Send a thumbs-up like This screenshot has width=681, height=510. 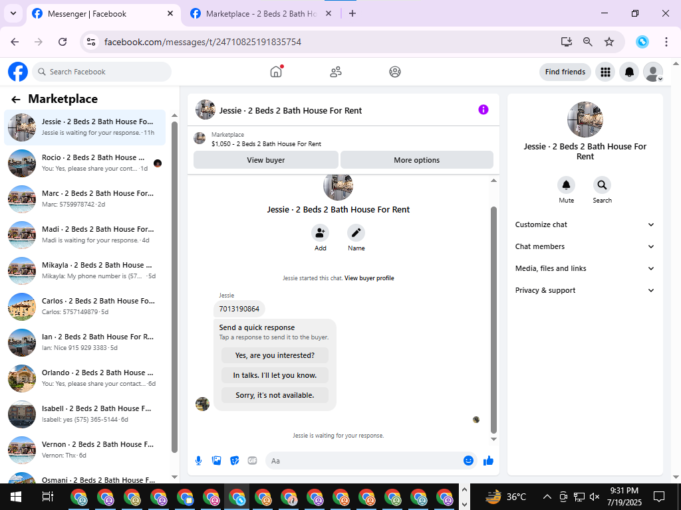[488, 461]
